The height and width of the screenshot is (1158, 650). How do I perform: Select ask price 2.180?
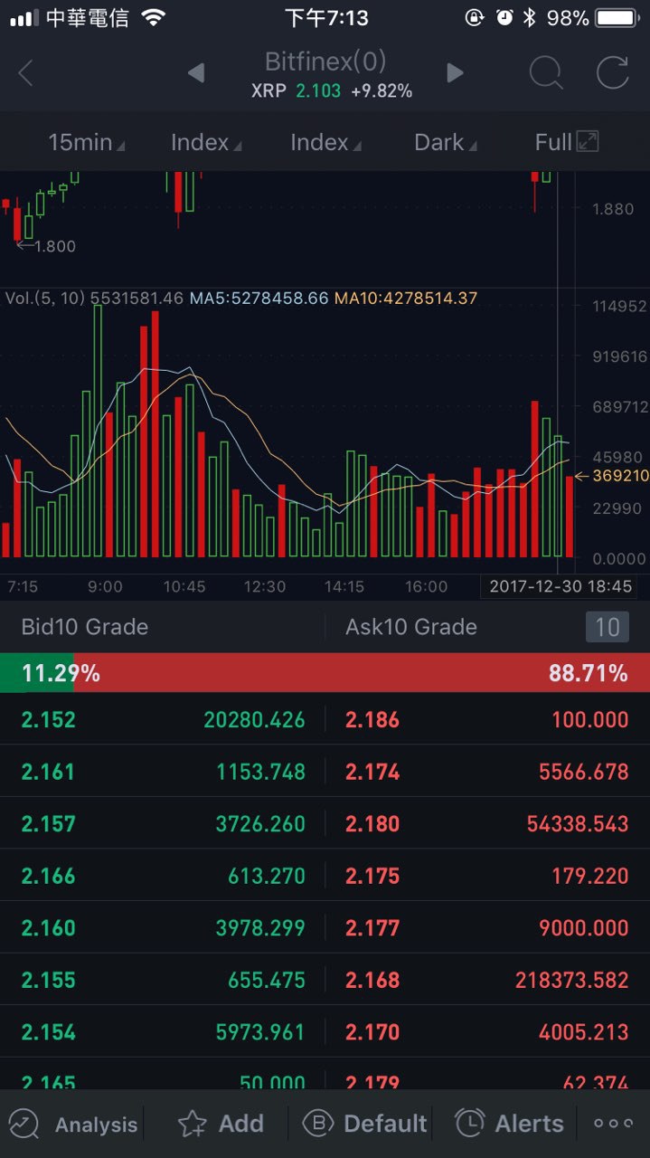pyautogui.click(x=372, y=824)
